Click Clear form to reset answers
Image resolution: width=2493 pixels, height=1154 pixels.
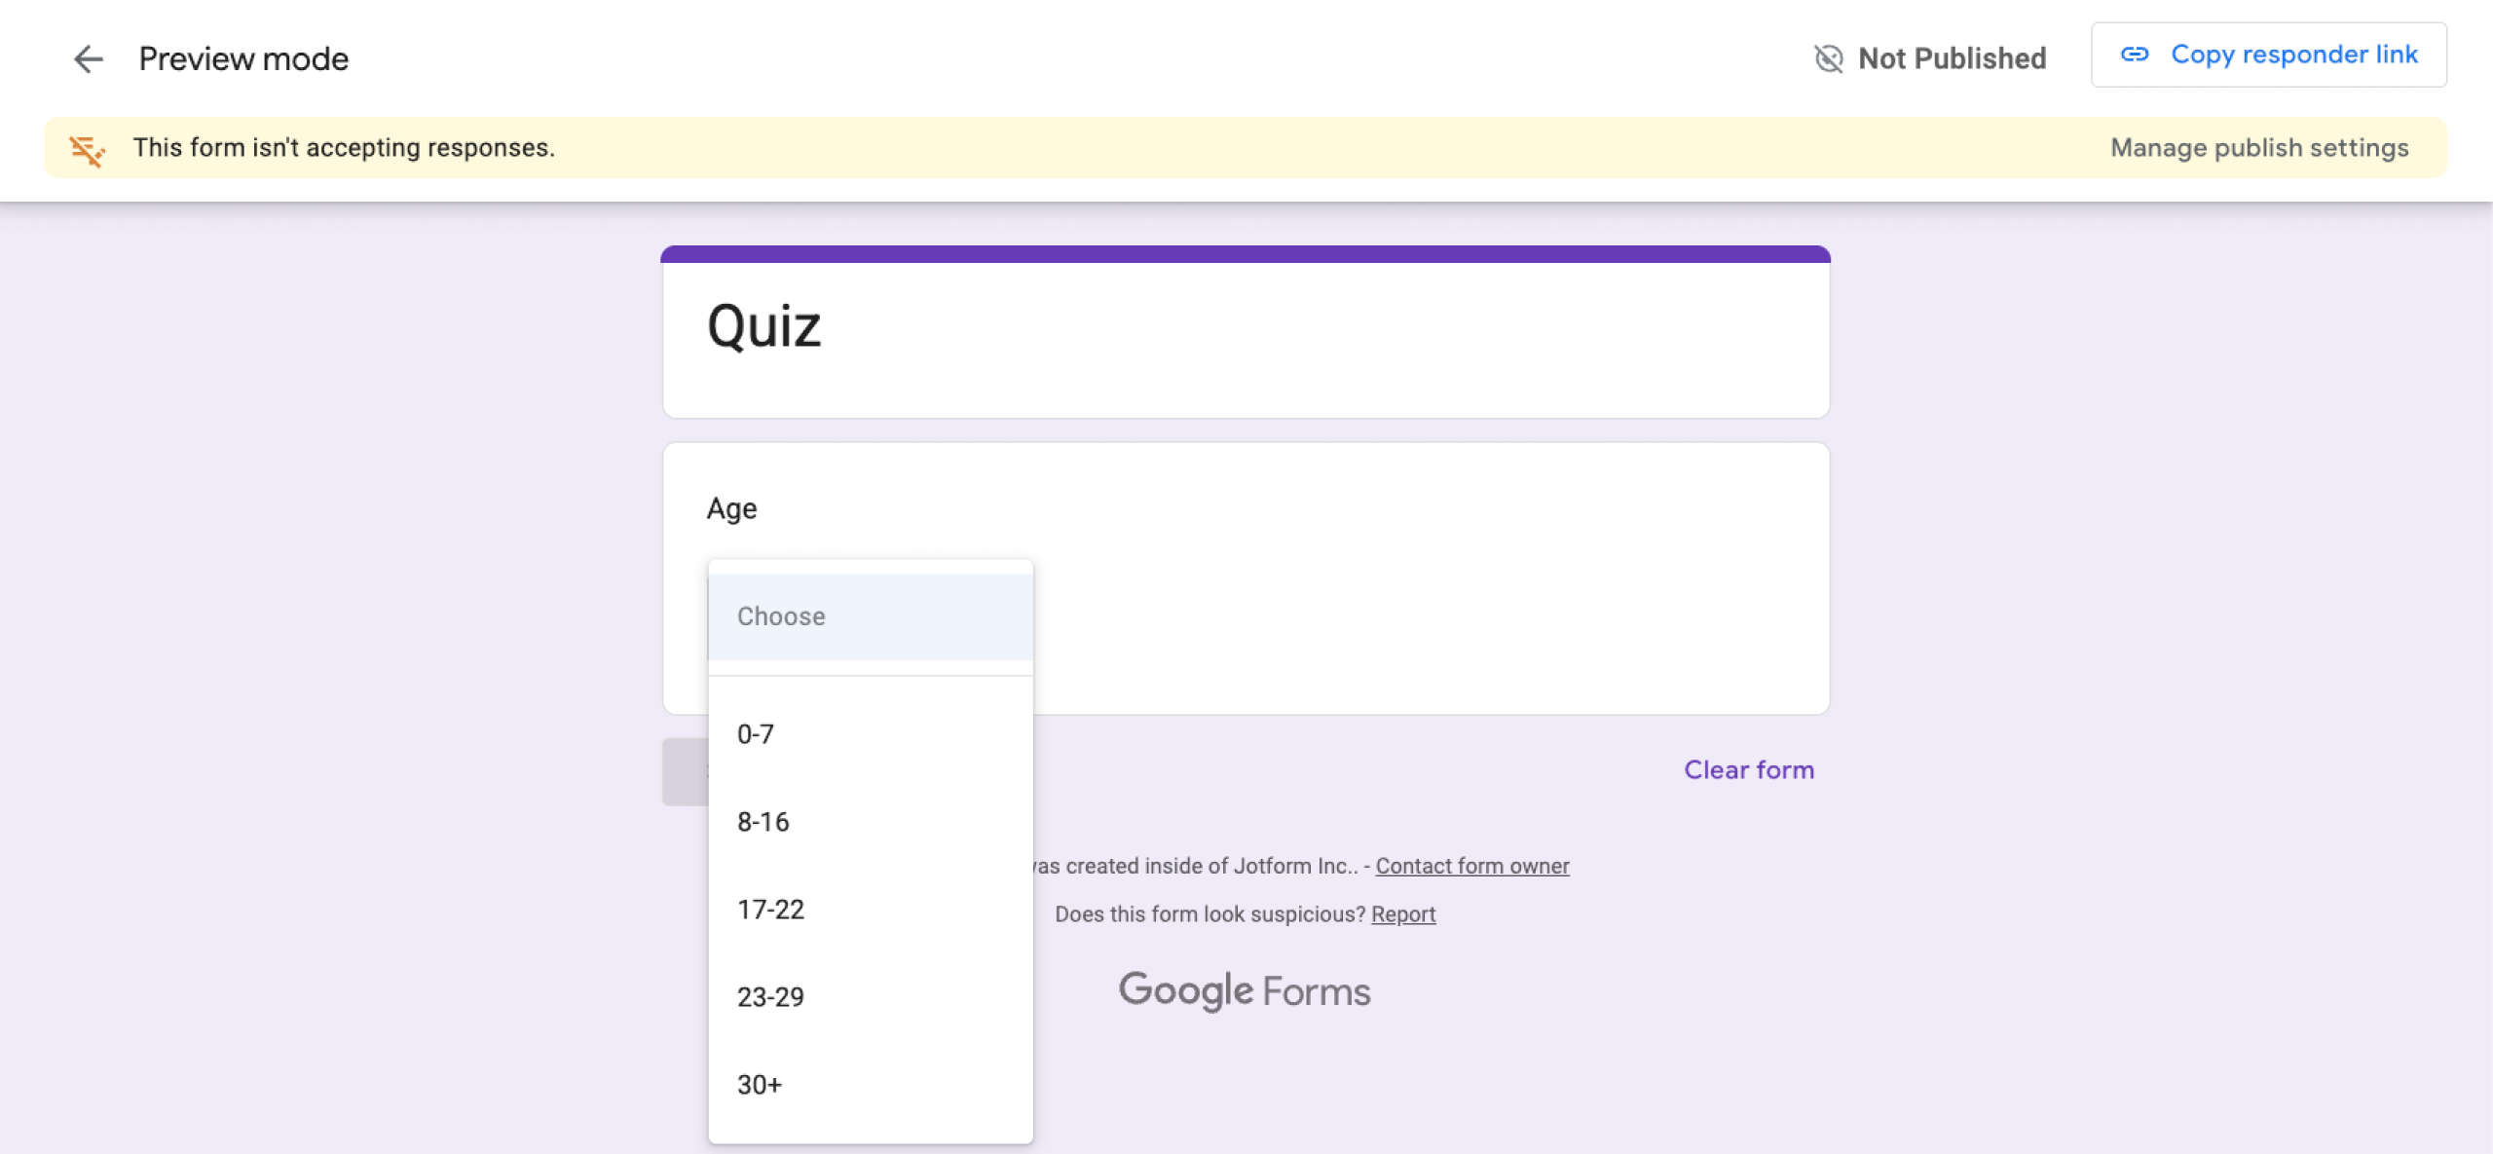click(1748, 769)
